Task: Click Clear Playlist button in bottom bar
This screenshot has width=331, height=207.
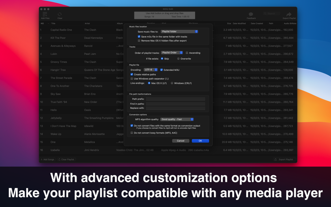Action: [66, 160]
